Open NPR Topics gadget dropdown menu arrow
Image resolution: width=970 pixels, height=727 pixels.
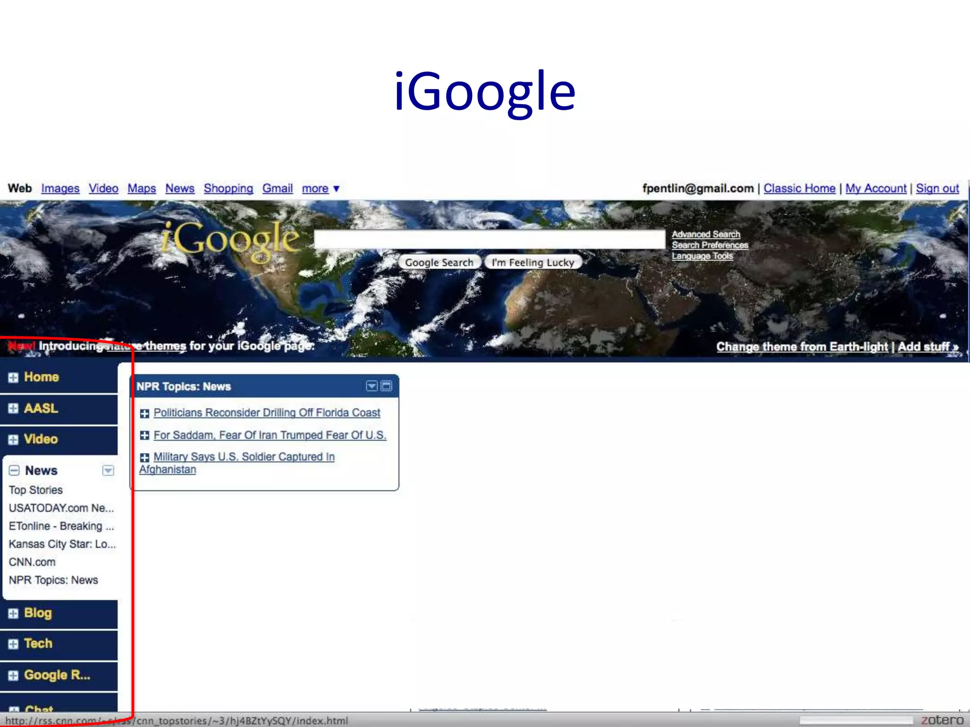(372, 386)
